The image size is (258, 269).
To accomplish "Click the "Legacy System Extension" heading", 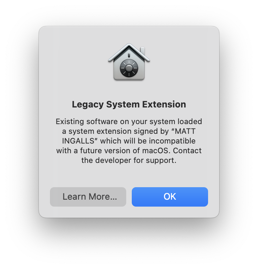I will pyautogui.click(x=129, y=104).
